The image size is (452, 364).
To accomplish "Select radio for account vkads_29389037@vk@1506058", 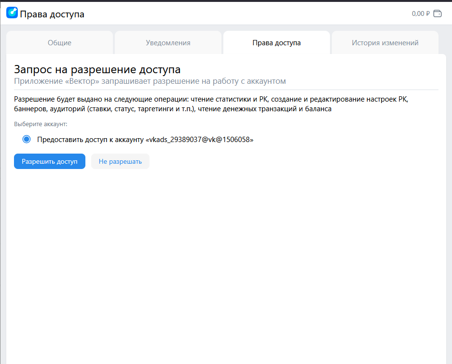I will (27, 139).
